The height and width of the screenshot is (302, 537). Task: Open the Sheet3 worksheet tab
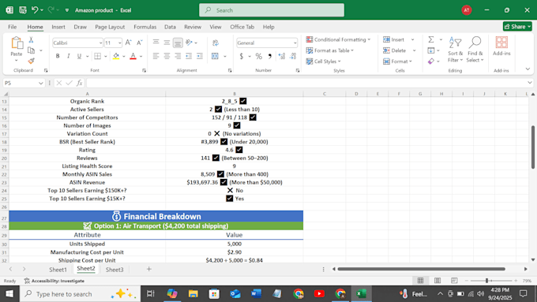click(x=115, y=270)
